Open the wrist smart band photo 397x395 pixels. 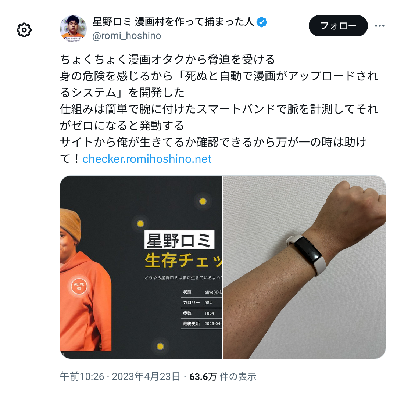pos(304,267)
